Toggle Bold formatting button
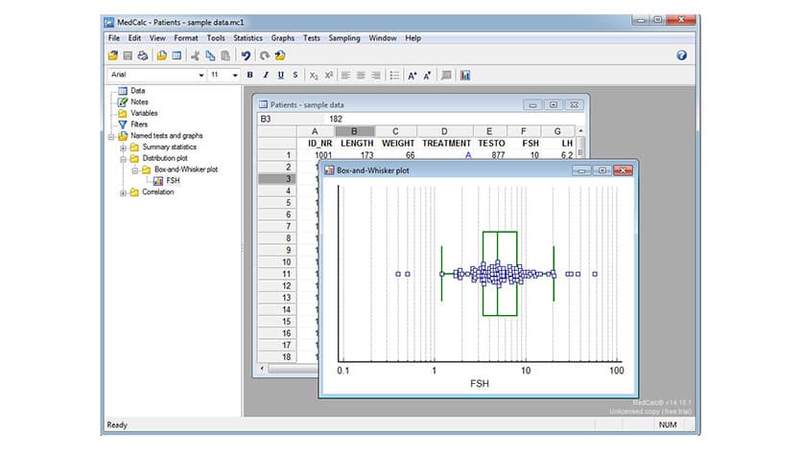The width and height of the screenshot is (802, 450). pyautogui.click(x=250, y=75)
